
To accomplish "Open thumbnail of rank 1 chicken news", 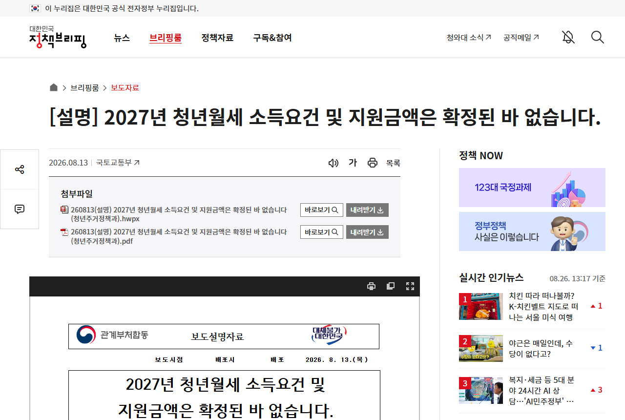I will (481, 306).
